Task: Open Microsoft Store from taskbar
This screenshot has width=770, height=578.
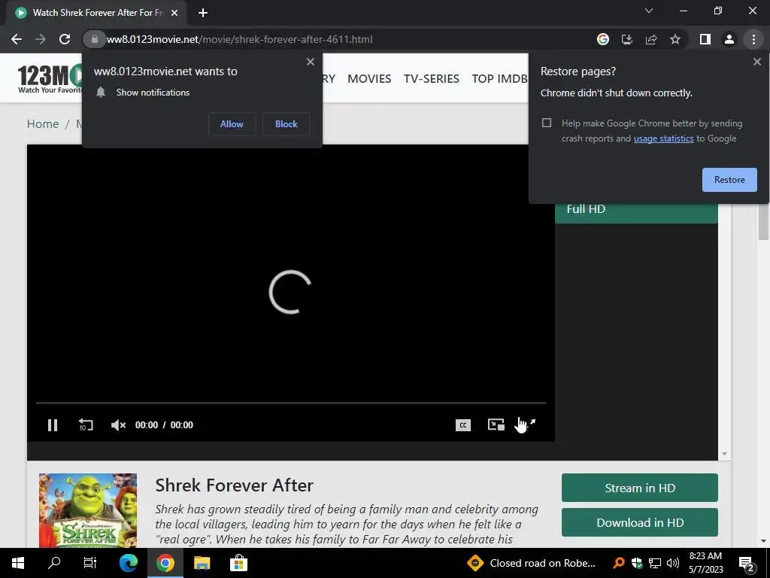Action: pos(238,563)
